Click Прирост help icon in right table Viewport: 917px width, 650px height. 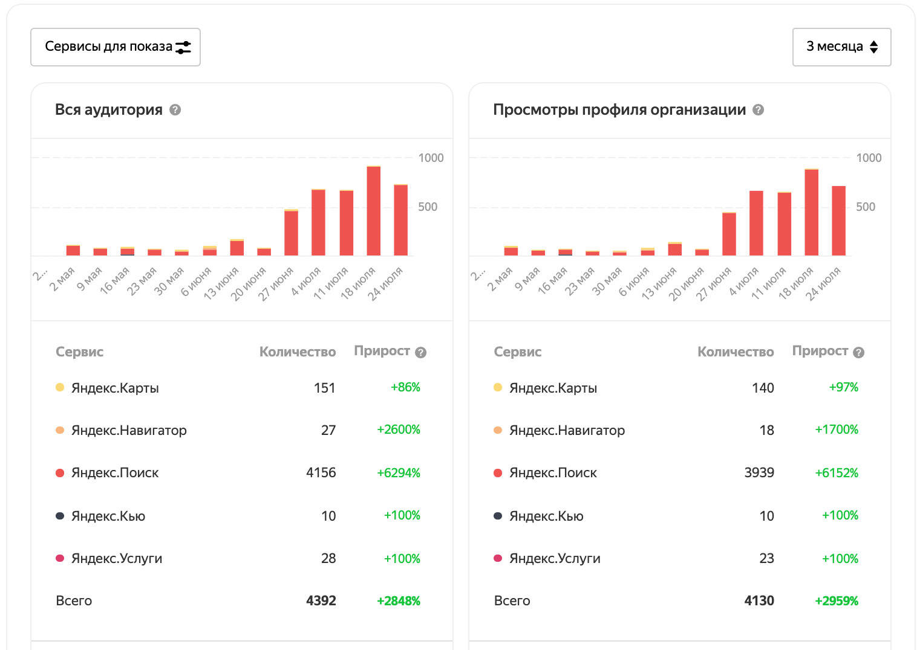coord(859,353)
